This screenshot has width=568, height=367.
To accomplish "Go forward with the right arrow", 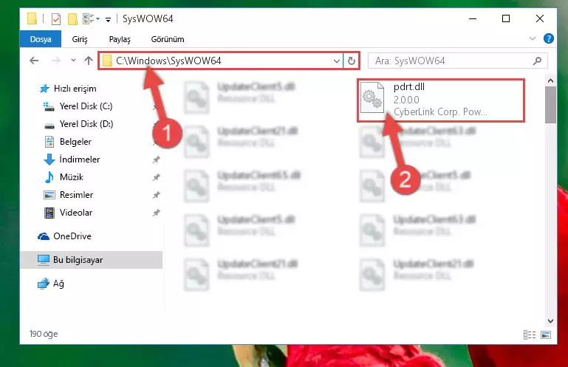I will coord(56,61).
